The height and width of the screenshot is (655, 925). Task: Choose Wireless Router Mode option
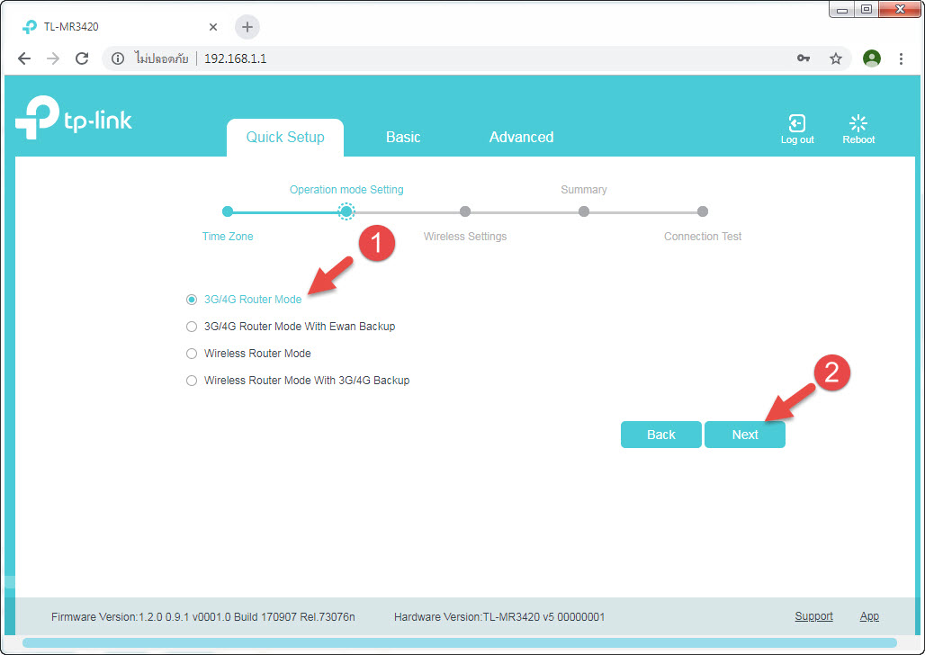pyautogui.click(x=191, y=354)
